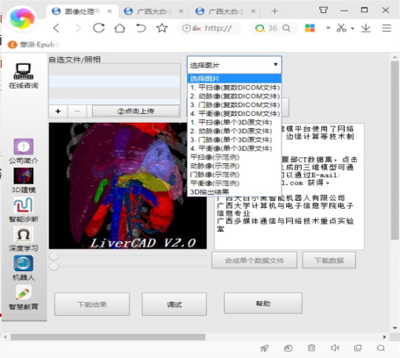Select 3. 门脉像(复数DICOM文件)
The height and width of the screenshot is (358, 400).
click(234, 104)
